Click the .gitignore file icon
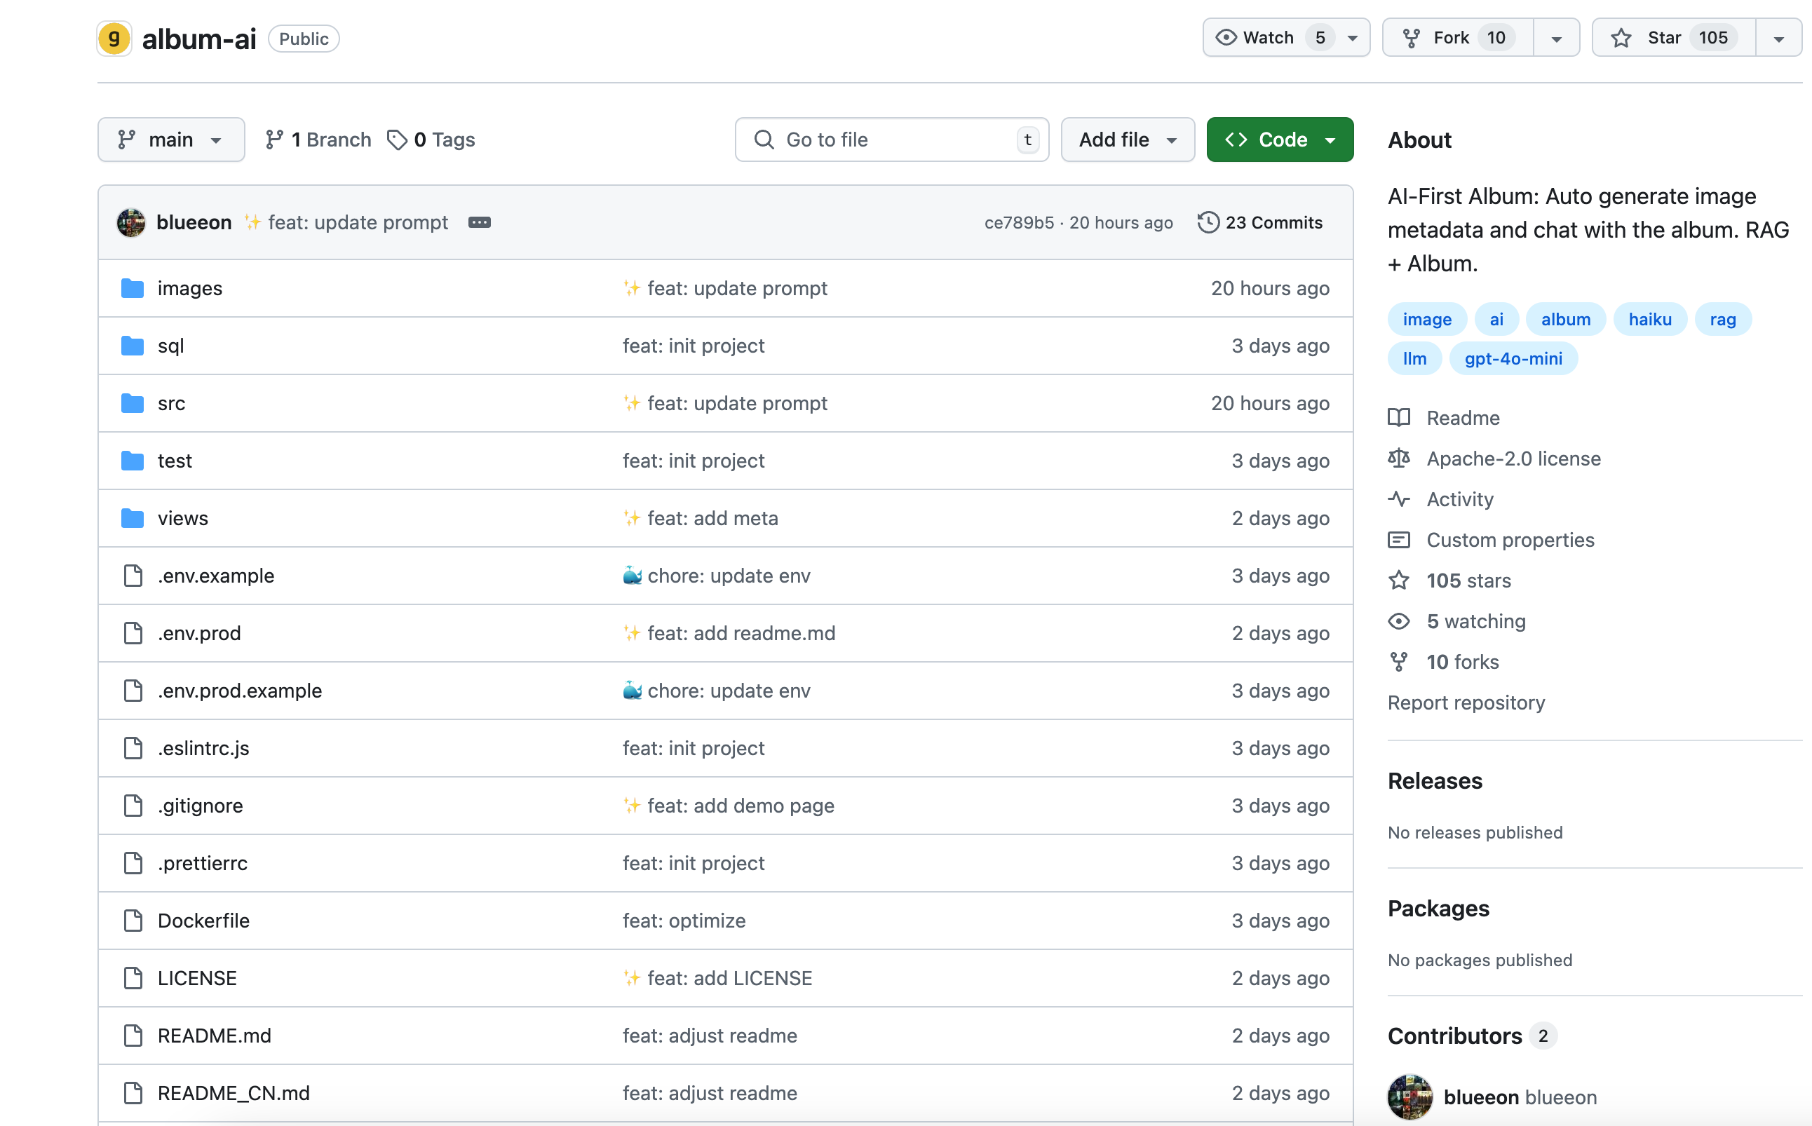Screen dimensions: 1812x1126 (x=133, y=805)
